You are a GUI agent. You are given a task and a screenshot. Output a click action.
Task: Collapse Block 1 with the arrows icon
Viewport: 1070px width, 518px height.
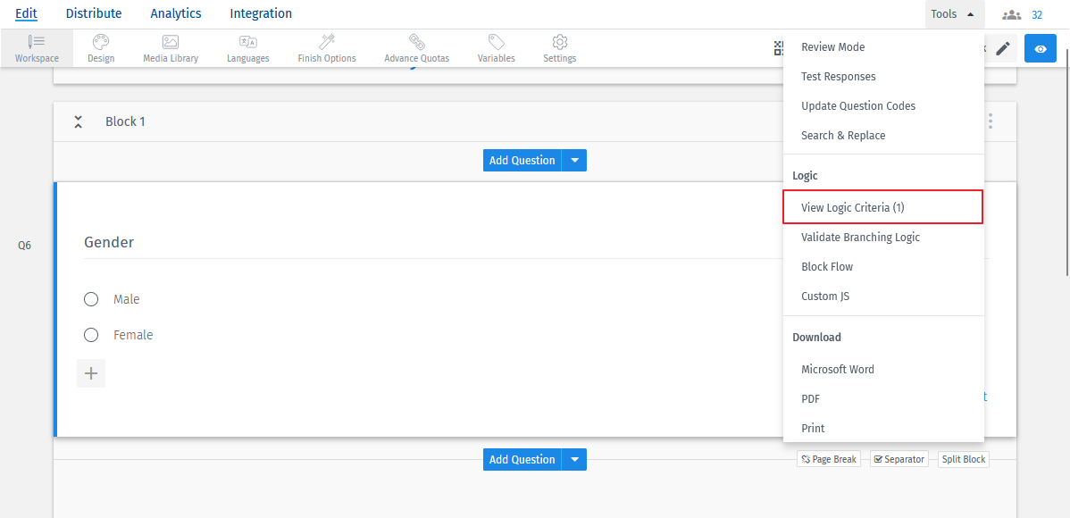(x=79, y=121)
